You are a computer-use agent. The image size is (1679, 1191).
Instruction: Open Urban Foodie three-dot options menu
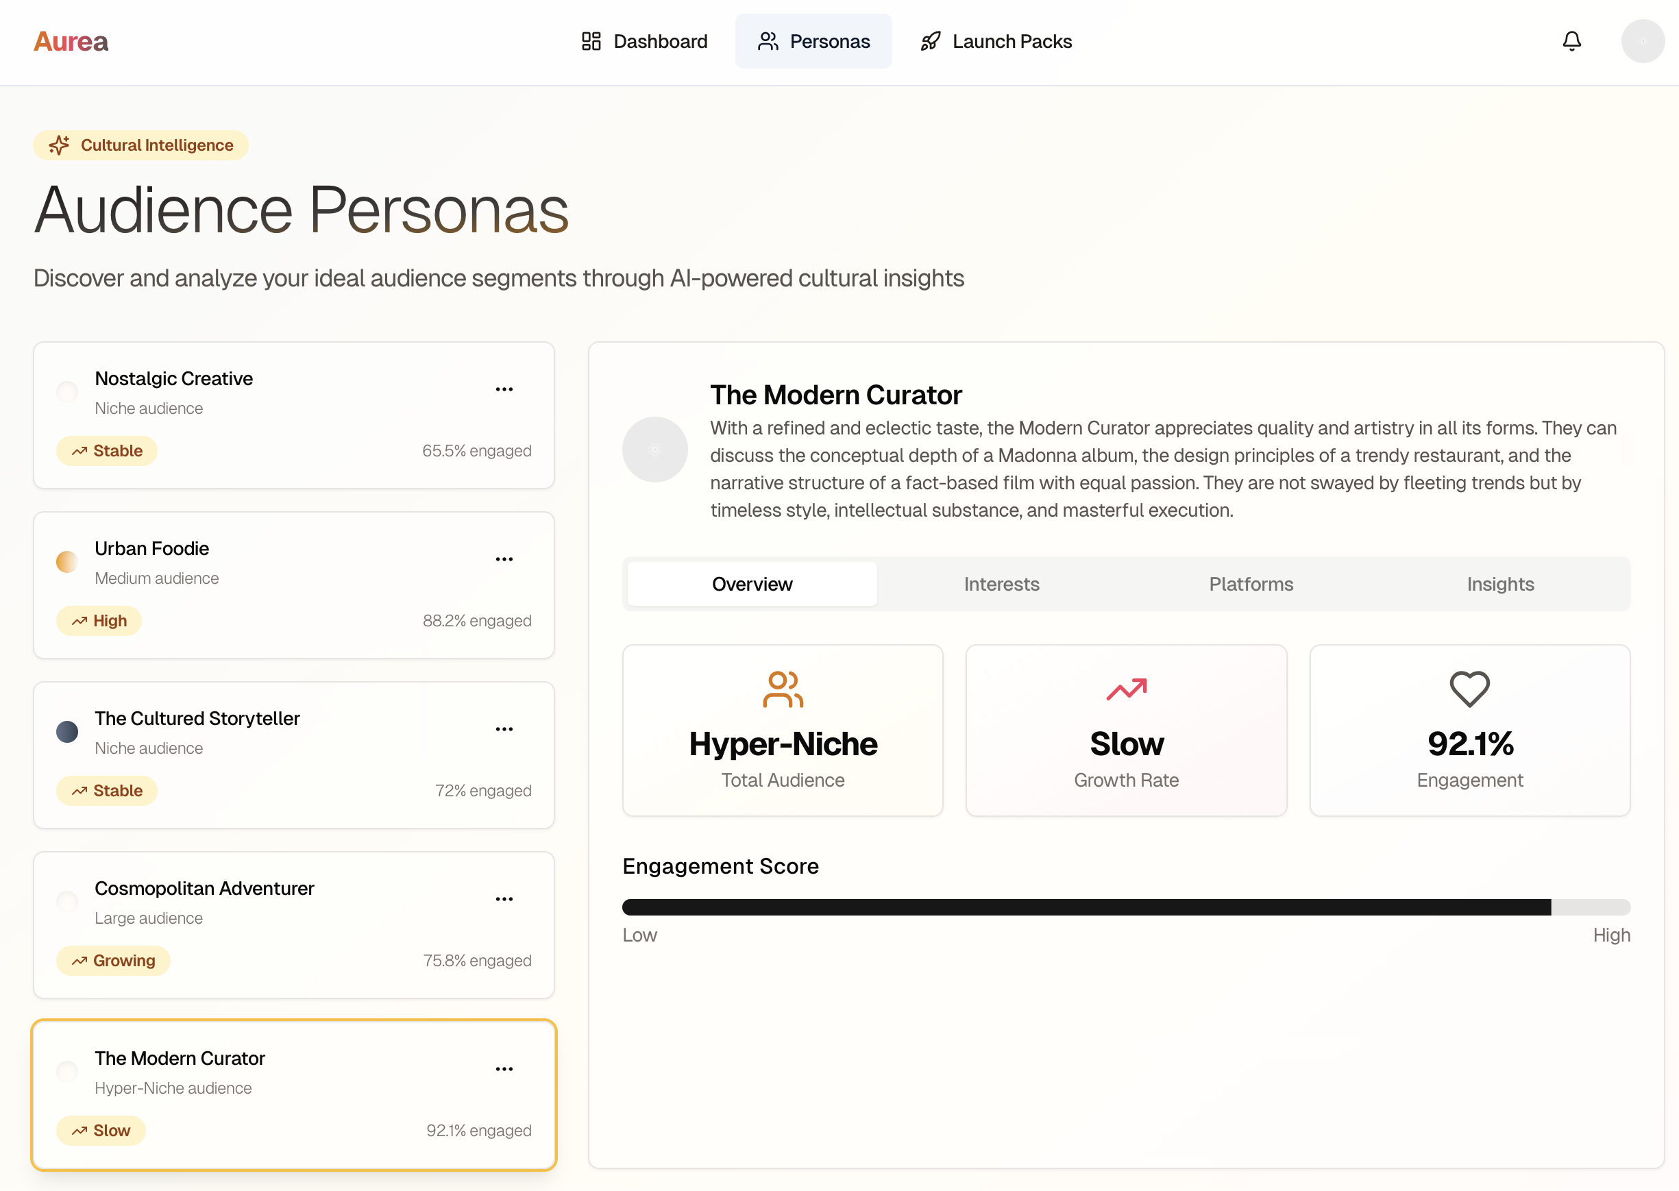point(504,560)
